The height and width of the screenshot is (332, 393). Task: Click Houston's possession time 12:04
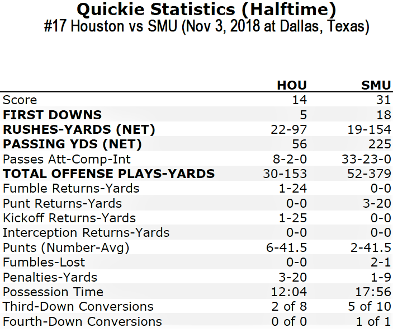pyautogui.click(x=289, y=292)
